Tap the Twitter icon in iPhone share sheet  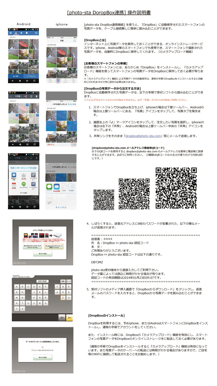click(x=64, y=187)
